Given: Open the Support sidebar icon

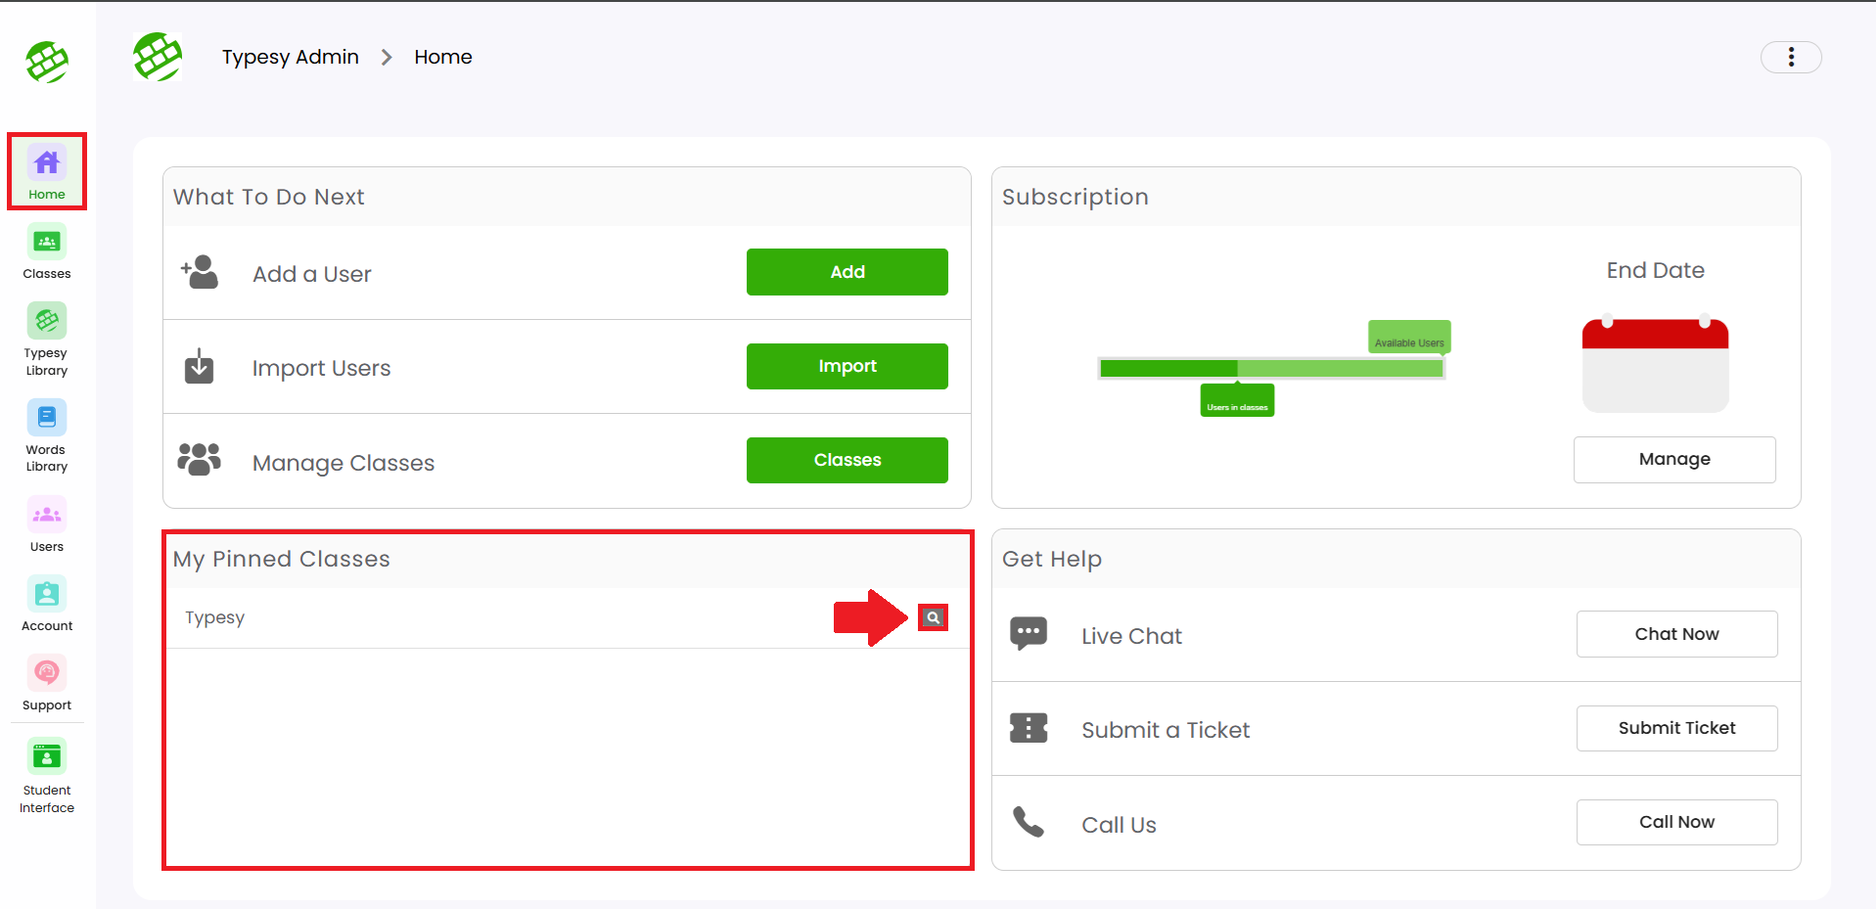Looking at the screenshot, I should [x=47, y=683].
